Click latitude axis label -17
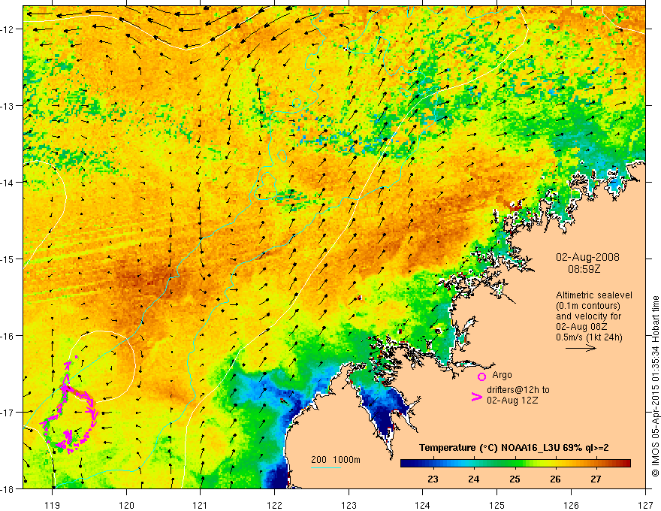 click(x=8, y=412)
